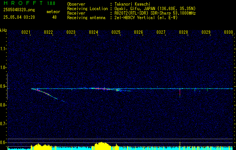Image resolution: width=236 pixels, height=150 pixels.
Task: Click the 1.0 frequency axis label
Action: pos(3,67)
